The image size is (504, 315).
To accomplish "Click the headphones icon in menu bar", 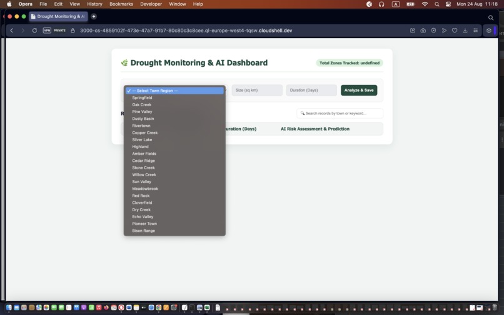I will point(381,4).
